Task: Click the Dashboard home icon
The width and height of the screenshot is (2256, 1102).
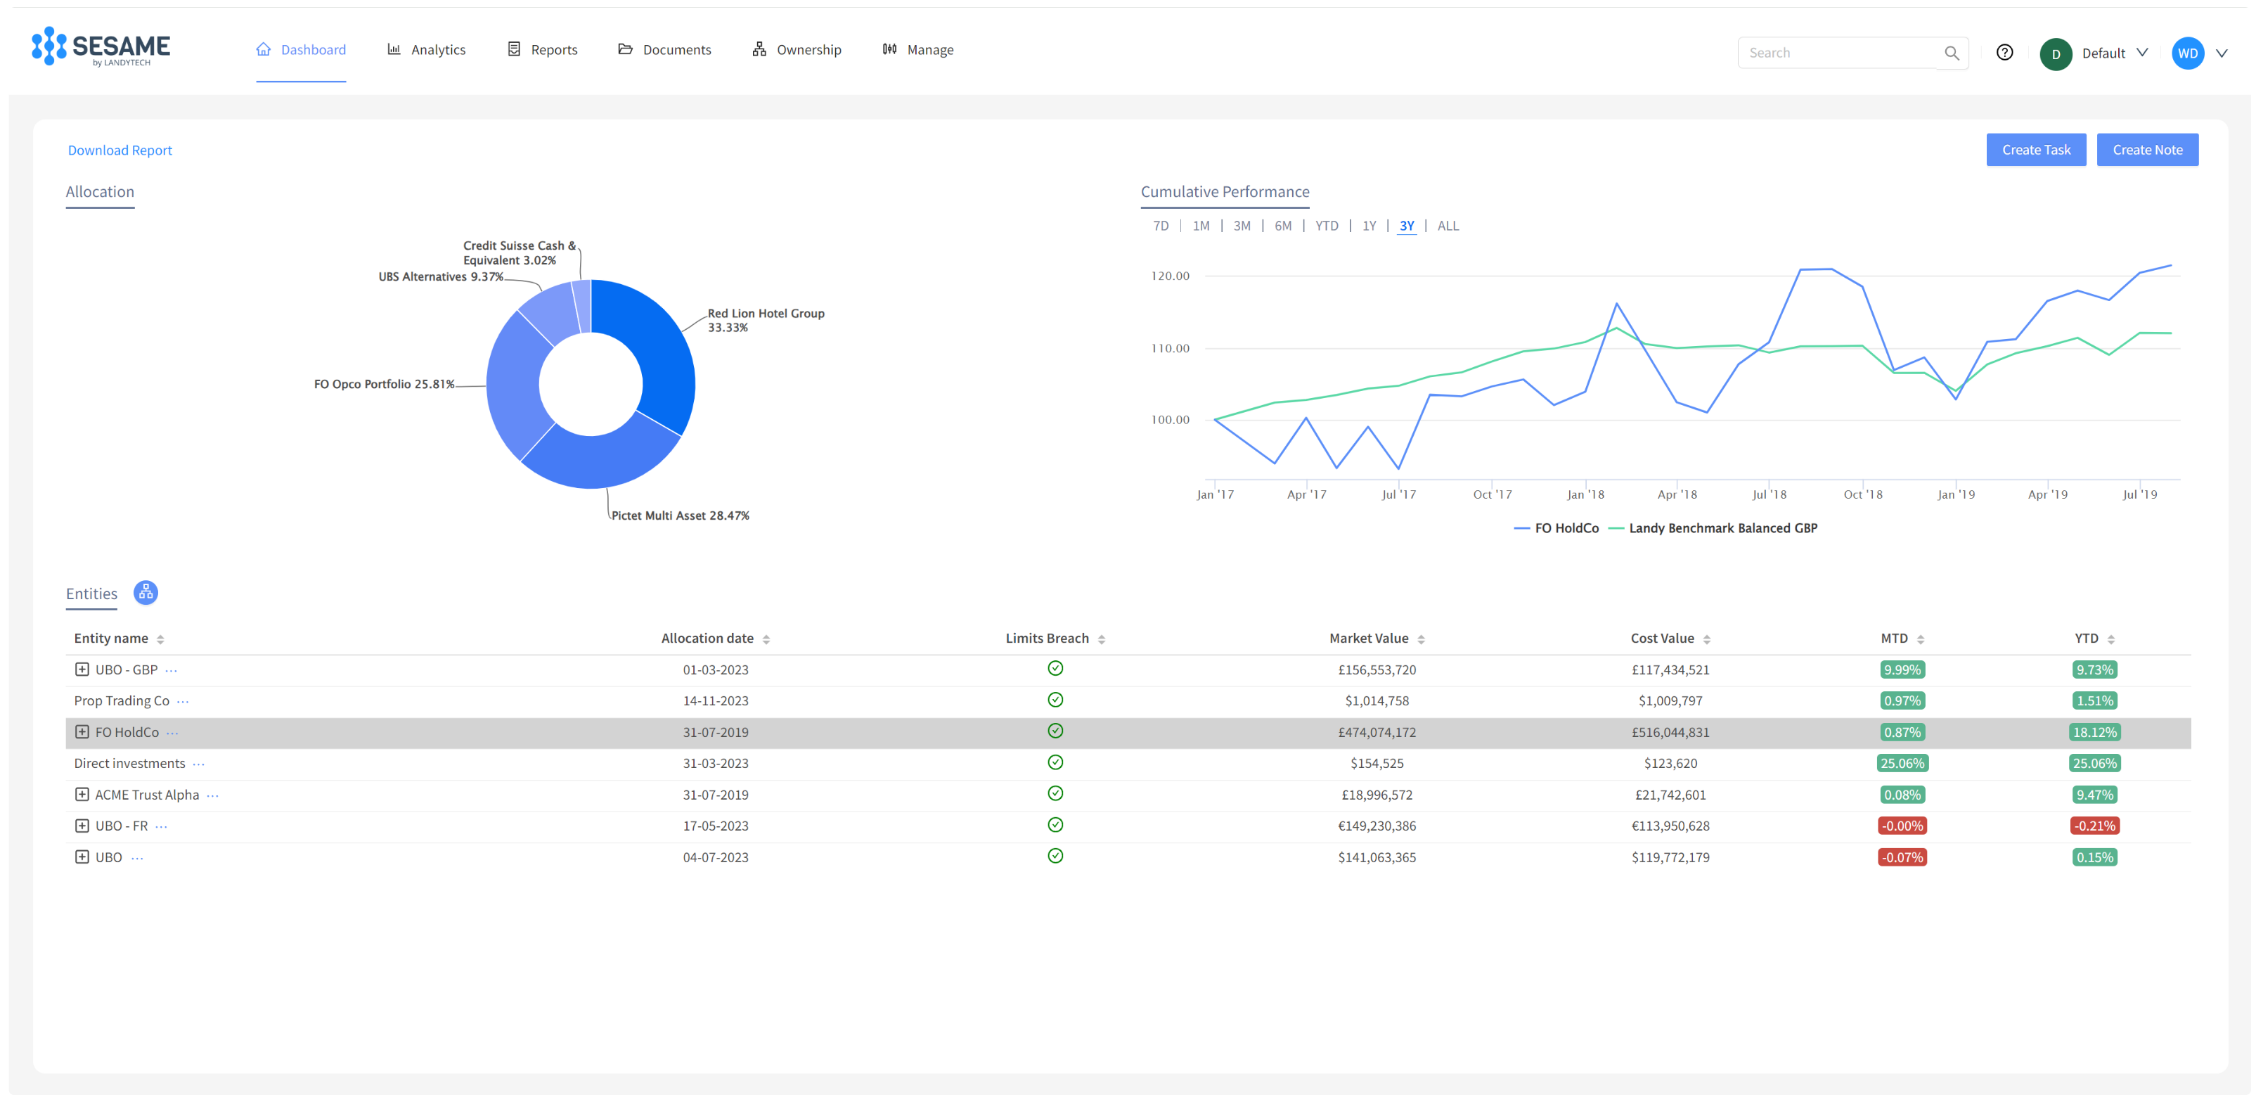Action: (264, 49)
